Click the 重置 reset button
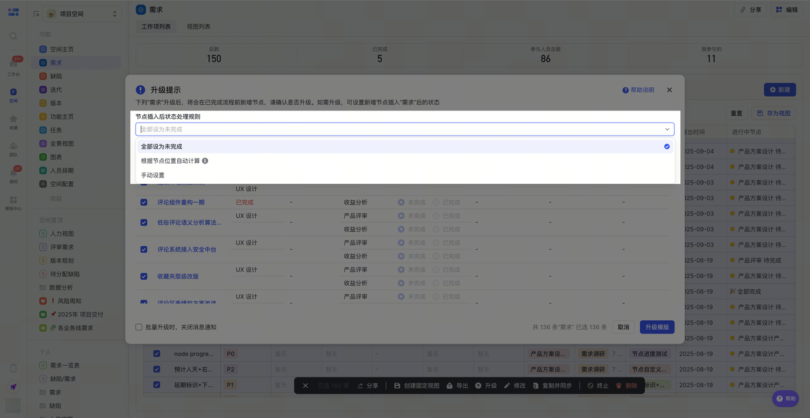The height and width of the screenshot is (418, 810). coord(737,113)
